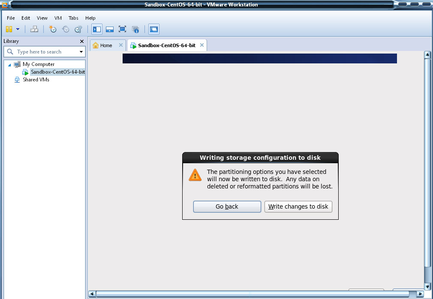
Task: Select Sandbox-CentOS-64-bit in the Library tree
Action: click(x=58, y=72)
